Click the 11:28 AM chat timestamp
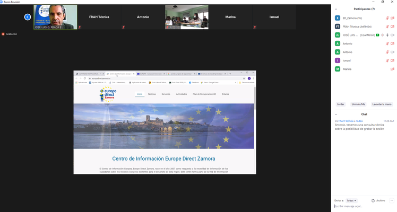Viewport: 397px width, 212px height. tap(389, 121)
